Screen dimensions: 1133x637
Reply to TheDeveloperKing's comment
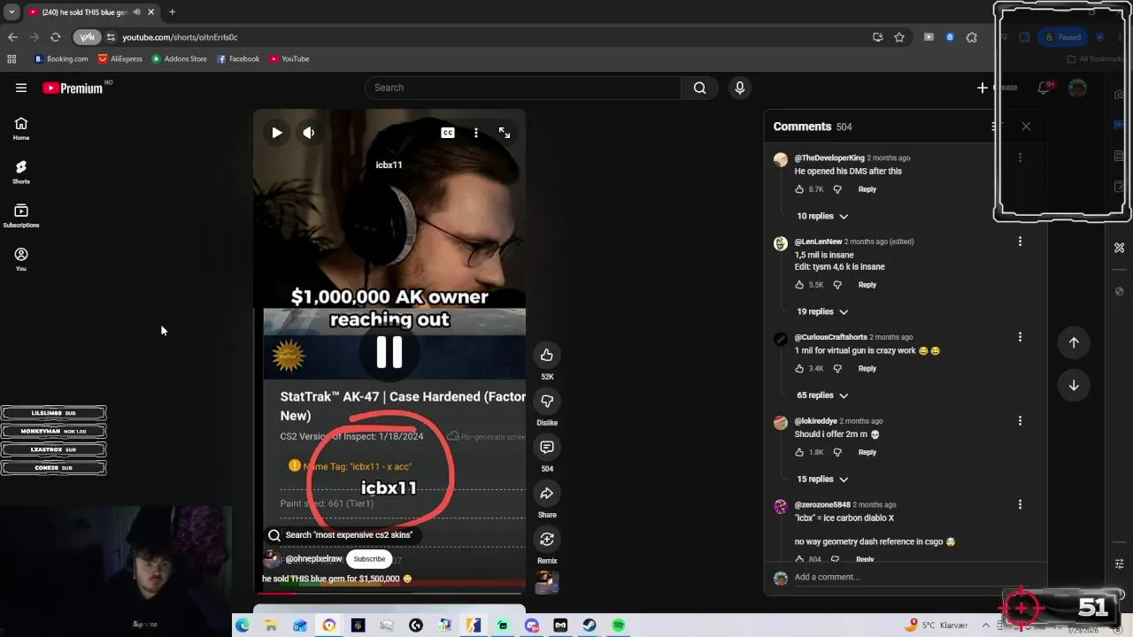[x=867, y=189]
